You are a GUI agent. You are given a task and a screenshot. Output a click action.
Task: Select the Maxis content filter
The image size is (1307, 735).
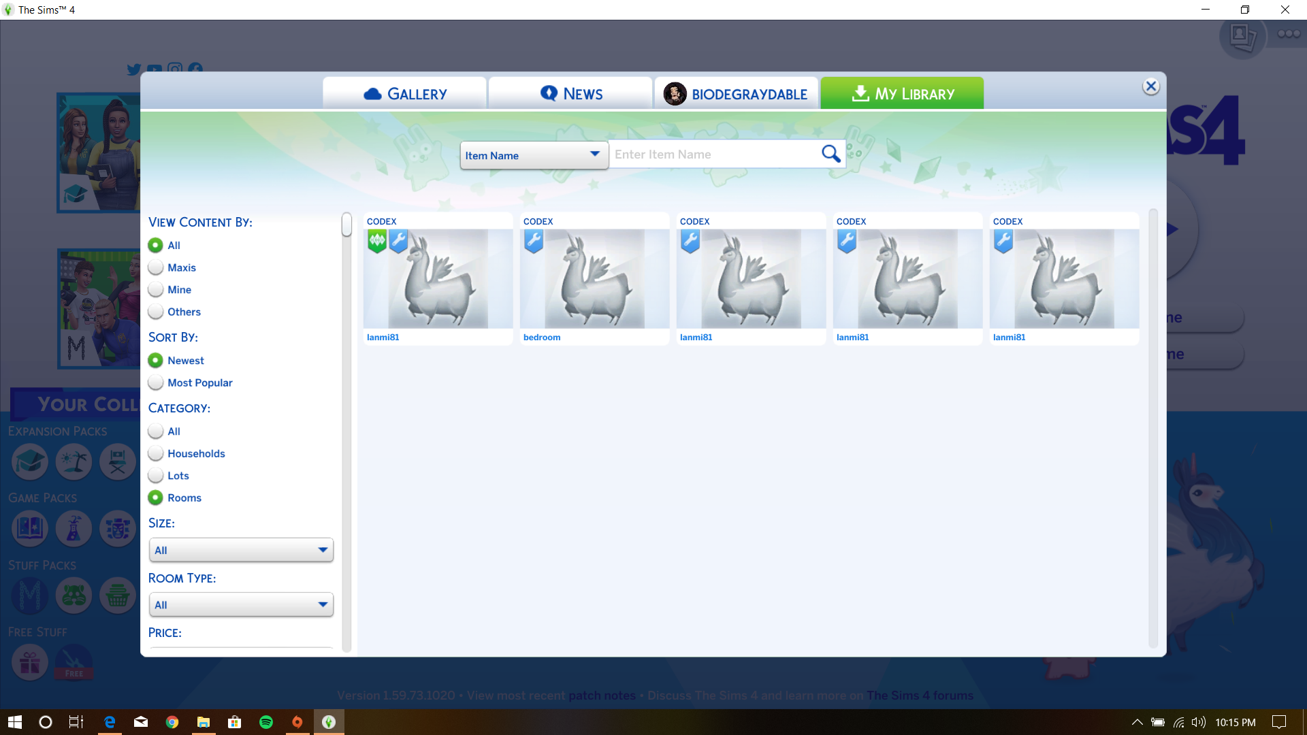pyautogui.click(x=156, y=267)
